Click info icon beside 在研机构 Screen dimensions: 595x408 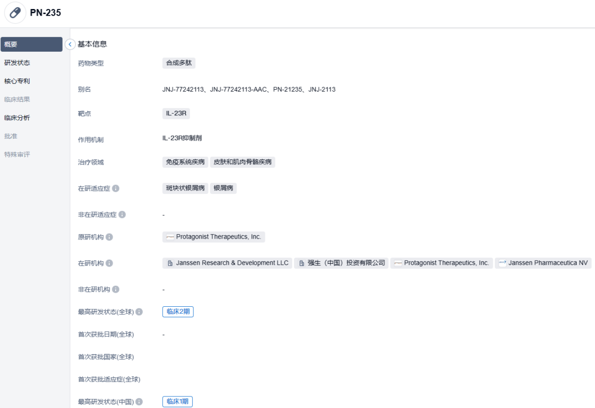(x=109, y=263)
